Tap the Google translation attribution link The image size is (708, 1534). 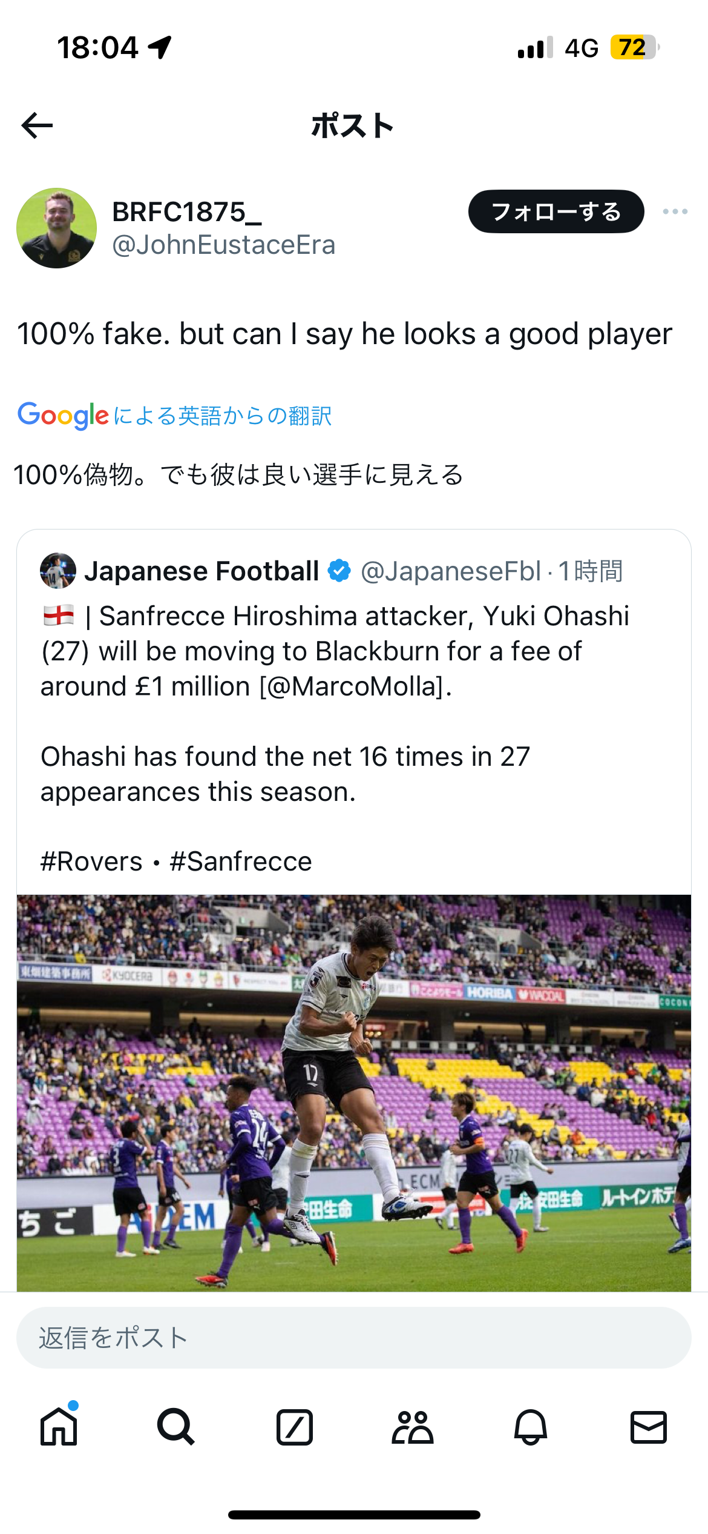(x=174, y=416)
